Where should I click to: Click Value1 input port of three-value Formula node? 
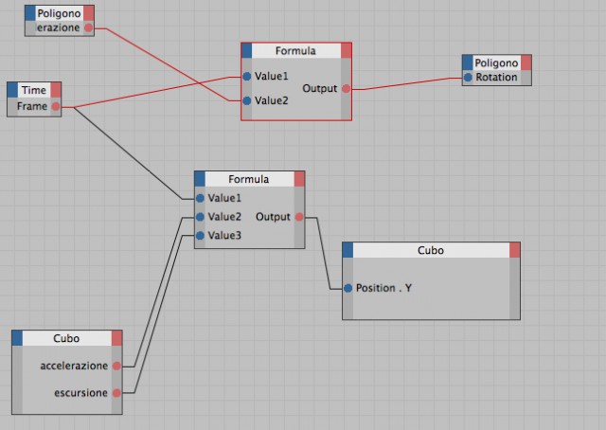click(200, 198)
